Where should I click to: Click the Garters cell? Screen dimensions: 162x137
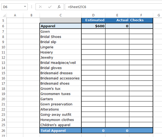60,99
